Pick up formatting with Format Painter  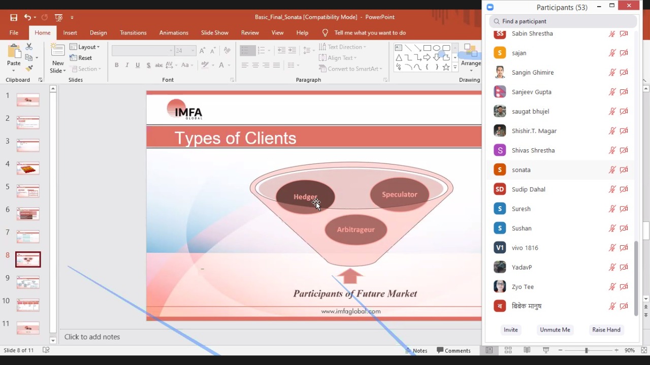[29, 69]
